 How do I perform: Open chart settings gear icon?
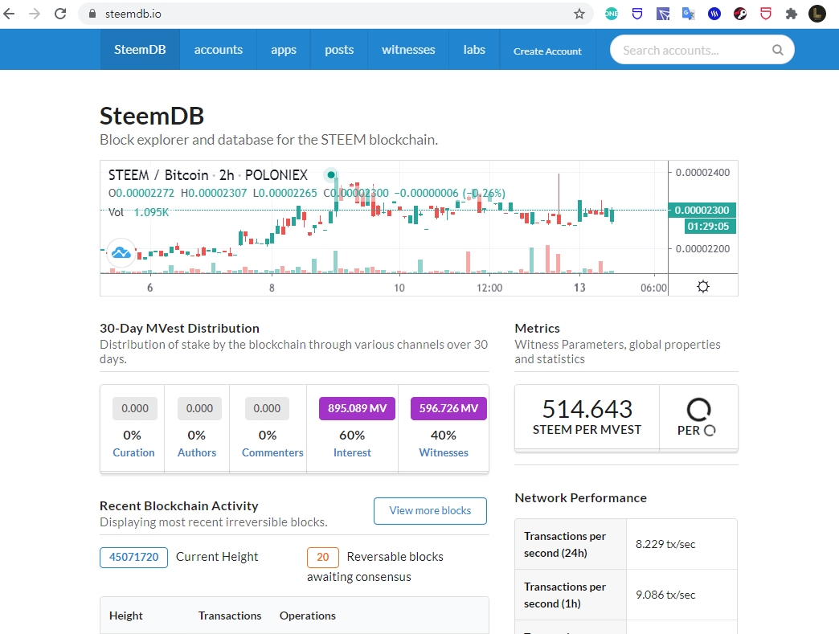703,287
